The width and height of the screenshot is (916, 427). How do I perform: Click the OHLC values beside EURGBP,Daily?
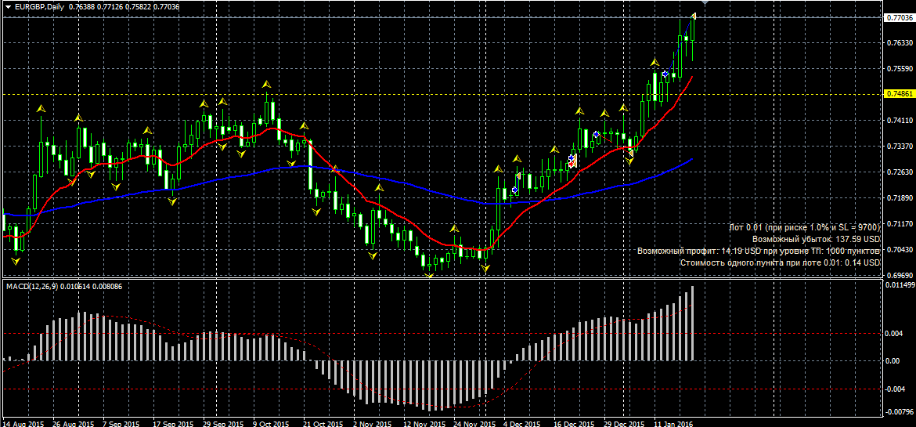click(x=124, y=7)
